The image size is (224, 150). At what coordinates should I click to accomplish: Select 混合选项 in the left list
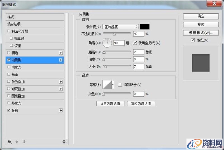tap(35, 24)
